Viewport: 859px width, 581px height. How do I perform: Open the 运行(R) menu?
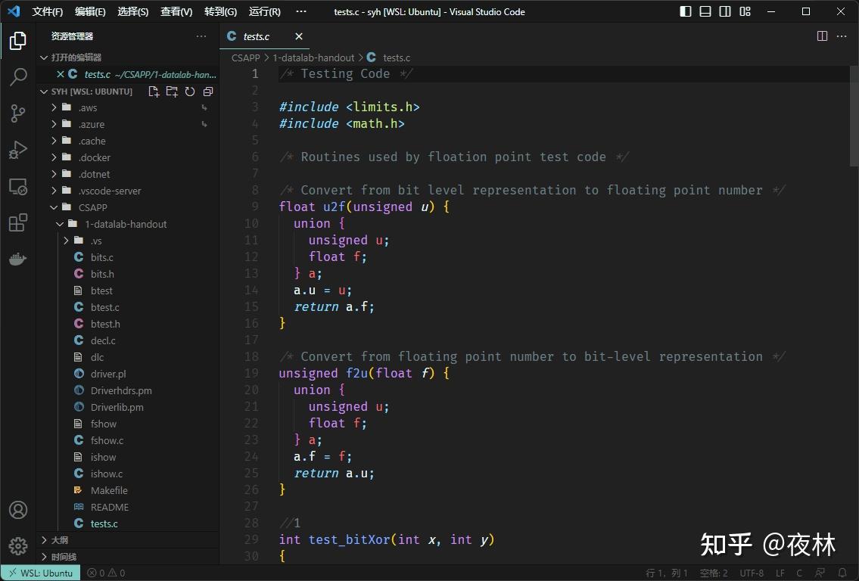coord(265,11)
